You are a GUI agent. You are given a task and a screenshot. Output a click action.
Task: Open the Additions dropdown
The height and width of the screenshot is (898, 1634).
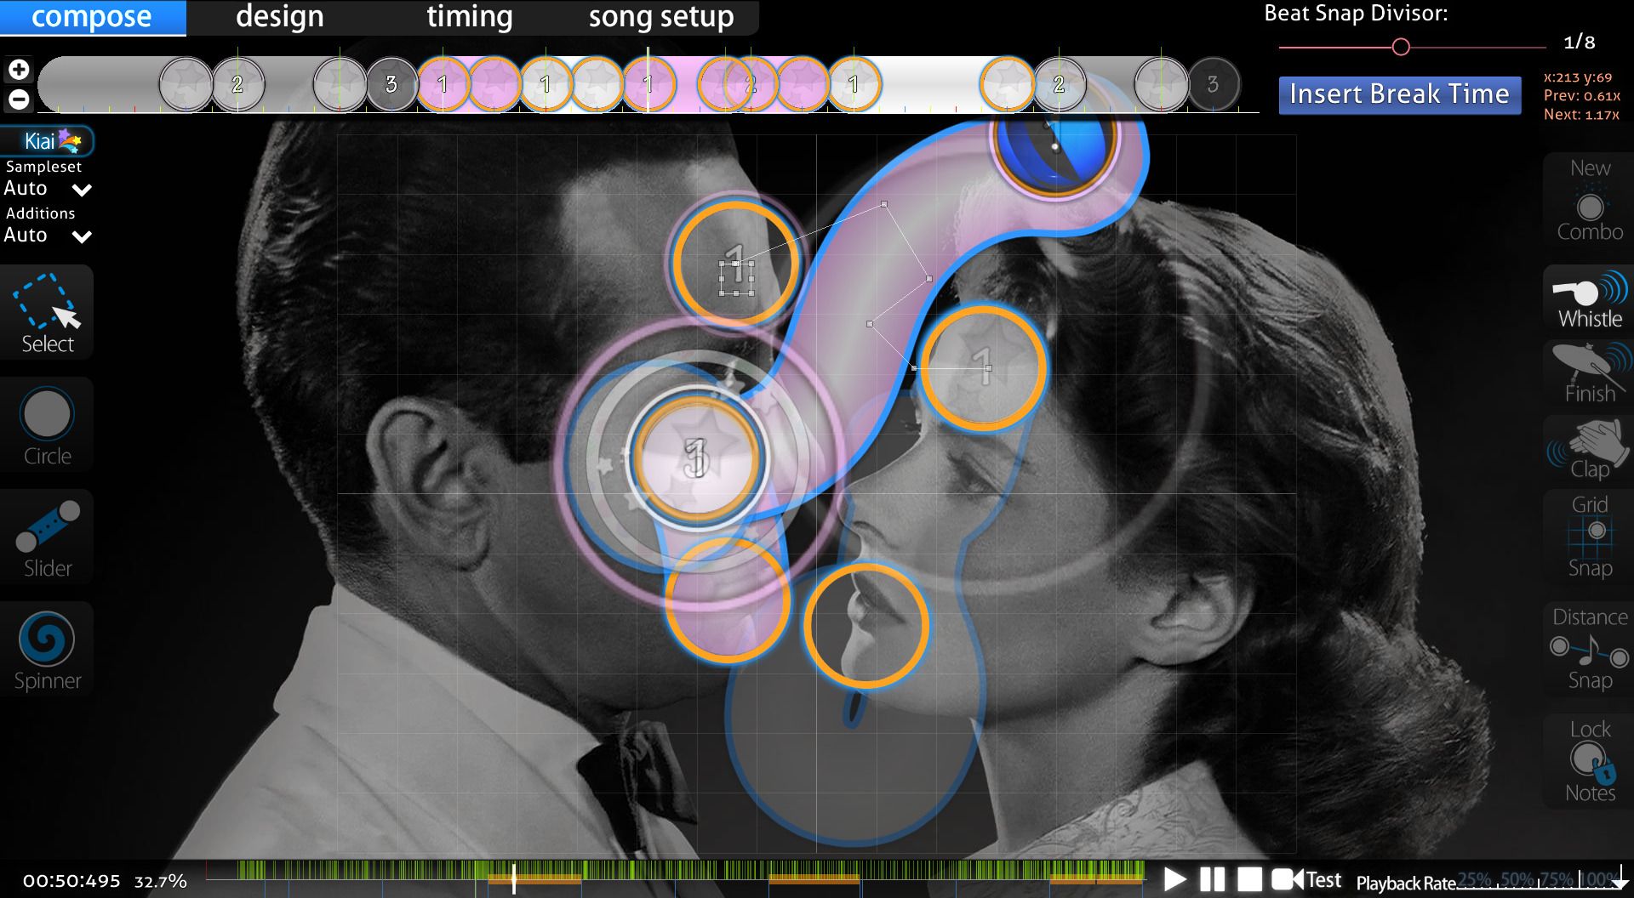(47, 236)
